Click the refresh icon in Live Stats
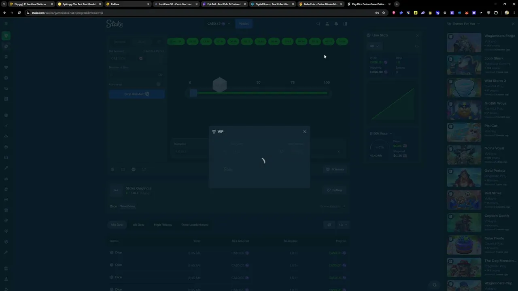518x291 pixels. pos(416,46)
